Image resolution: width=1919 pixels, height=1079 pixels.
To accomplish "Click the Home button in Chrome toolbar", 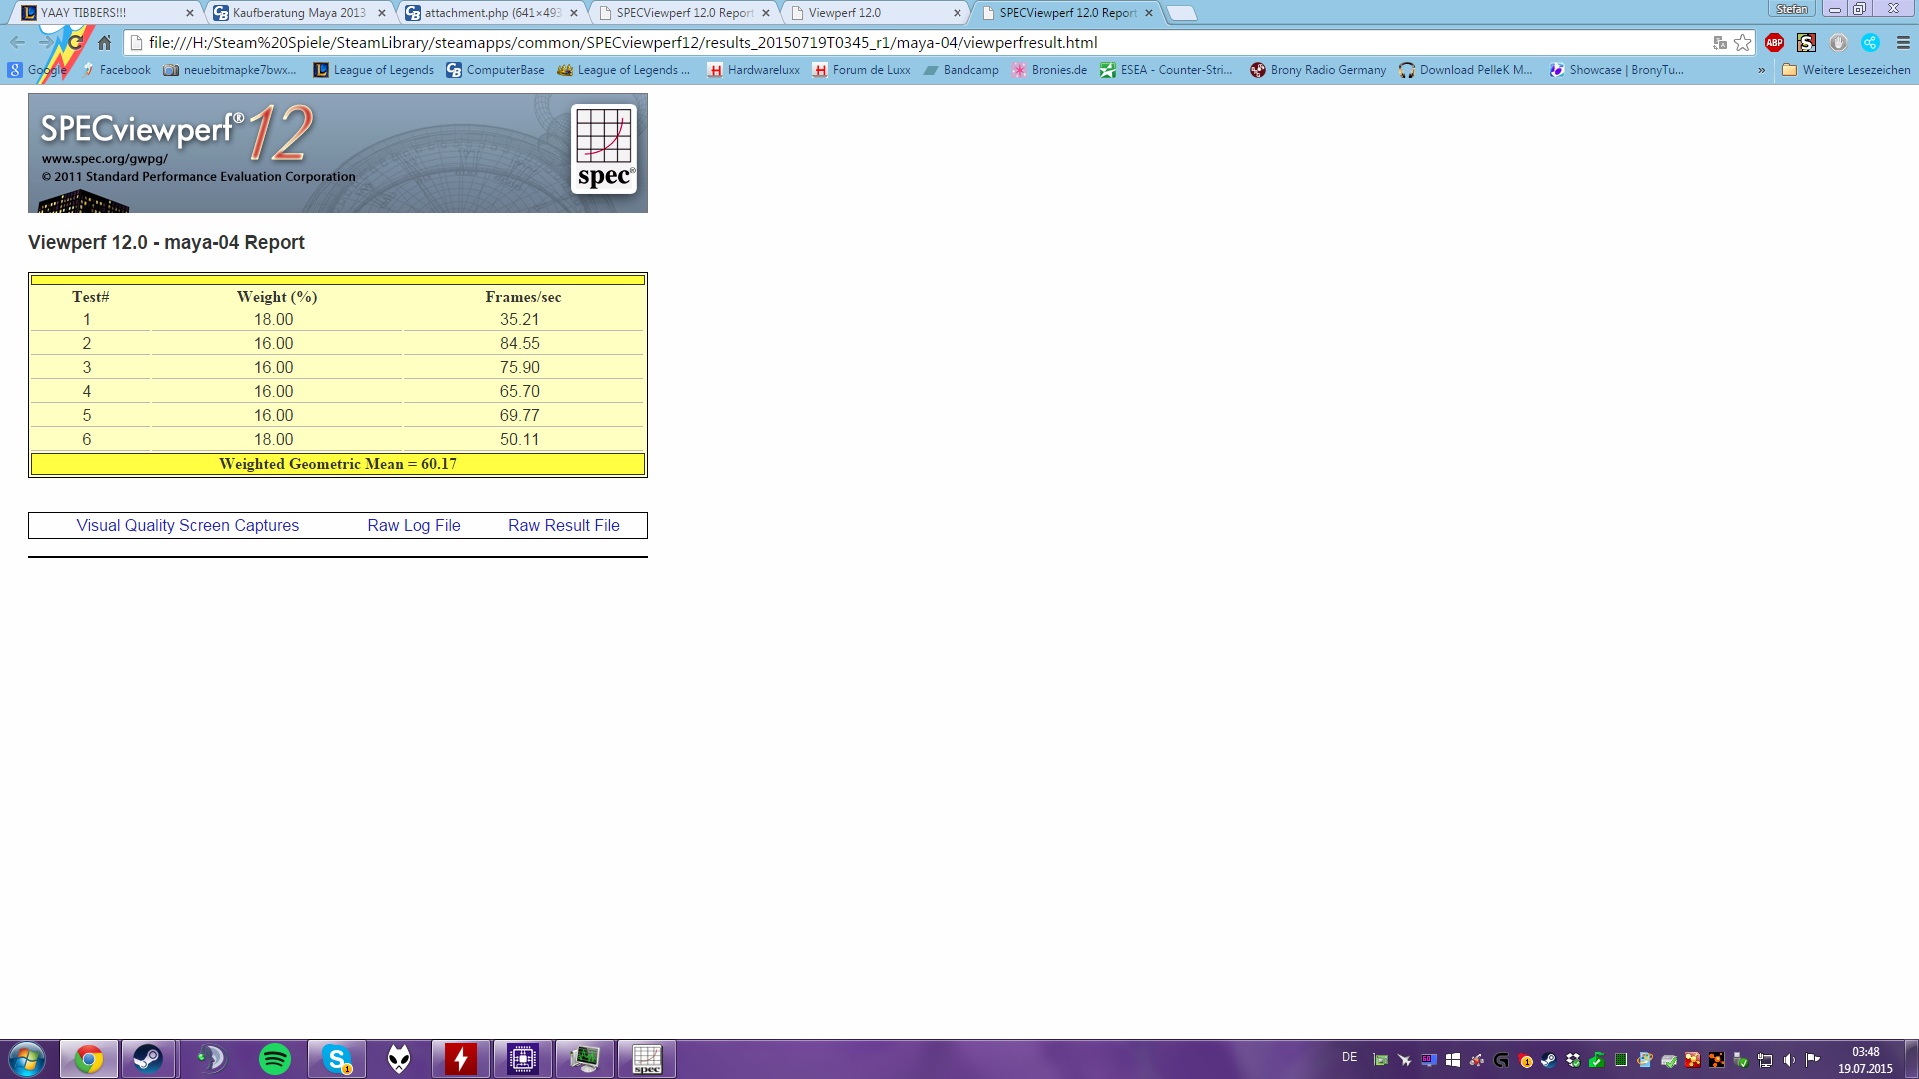I will coord(104,42).
